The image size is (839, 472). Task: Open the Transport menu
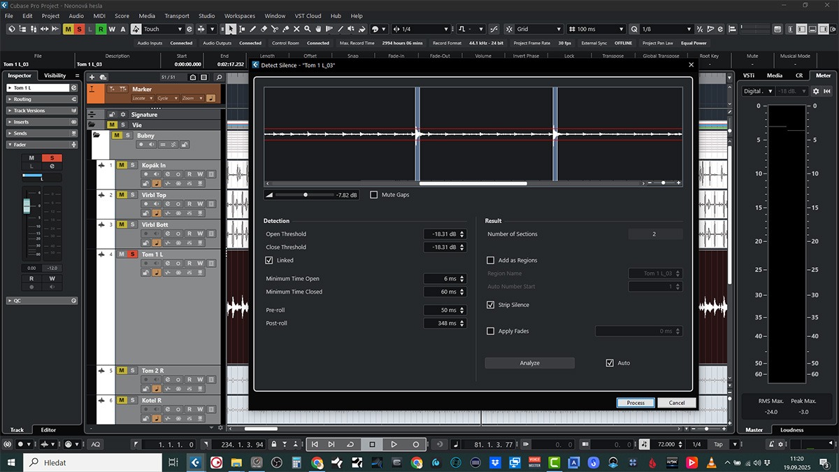point(177,15)
